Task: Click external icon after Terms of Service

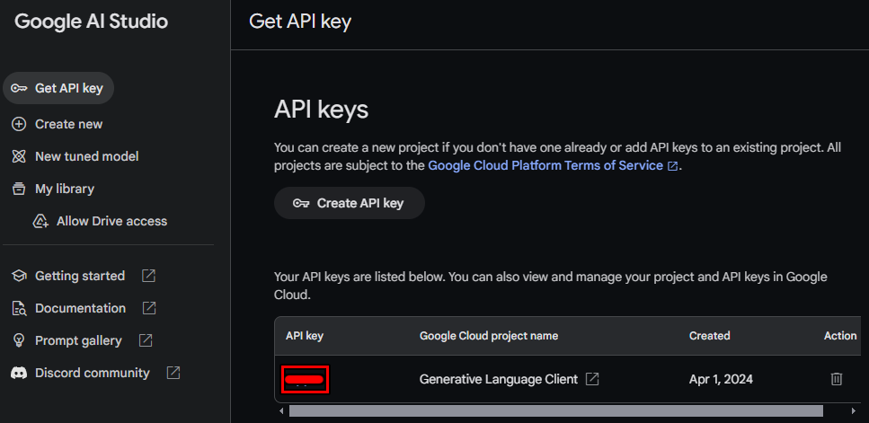Action: (673, 166)
